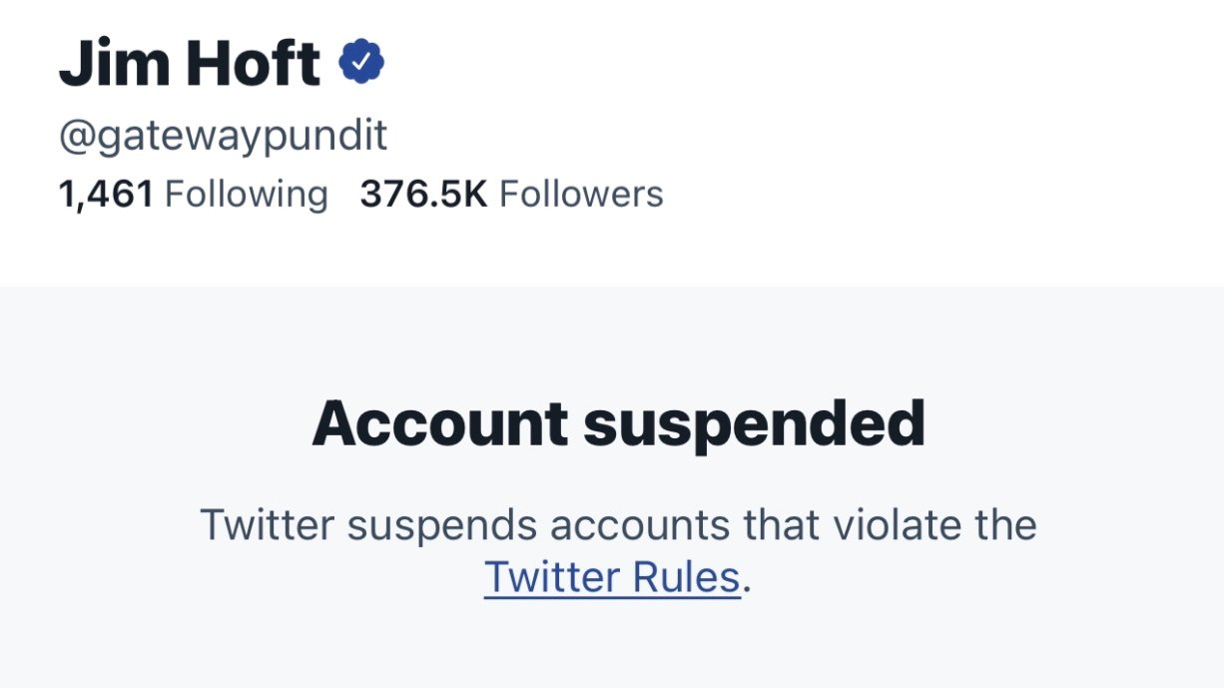Open the Twitter Rules link
1224x688 pixels.
[x=612, y=577]
